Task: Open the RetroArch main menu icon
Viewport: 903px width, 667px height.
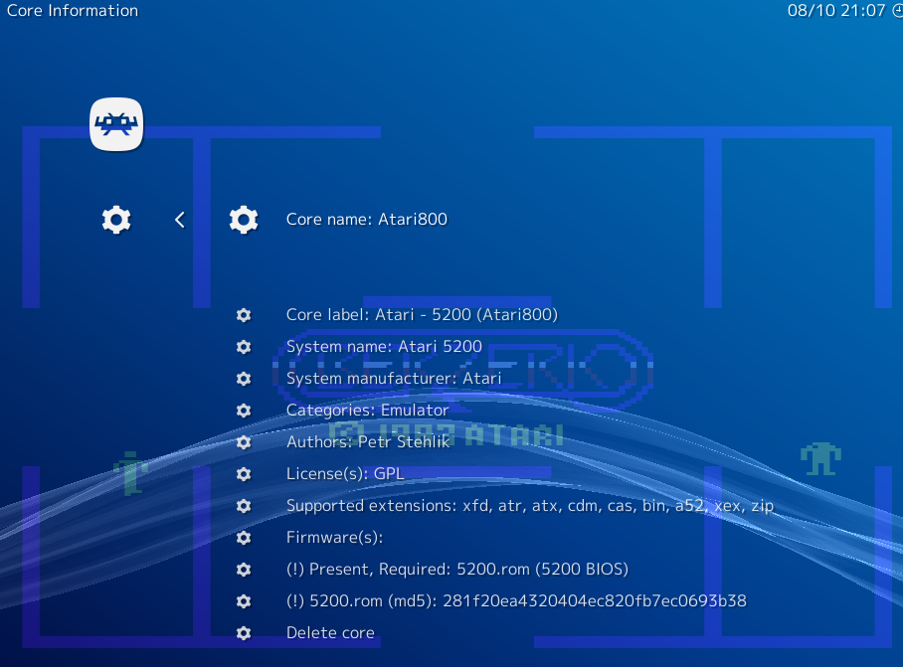Action: coord(116,124)
